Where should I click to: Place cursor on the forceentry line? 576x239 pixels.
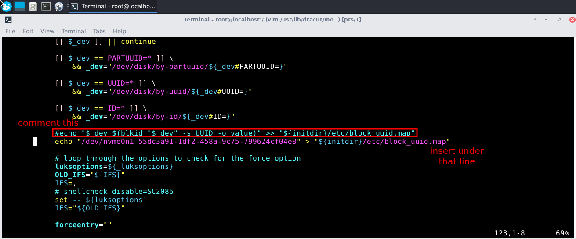pos(83,225)
